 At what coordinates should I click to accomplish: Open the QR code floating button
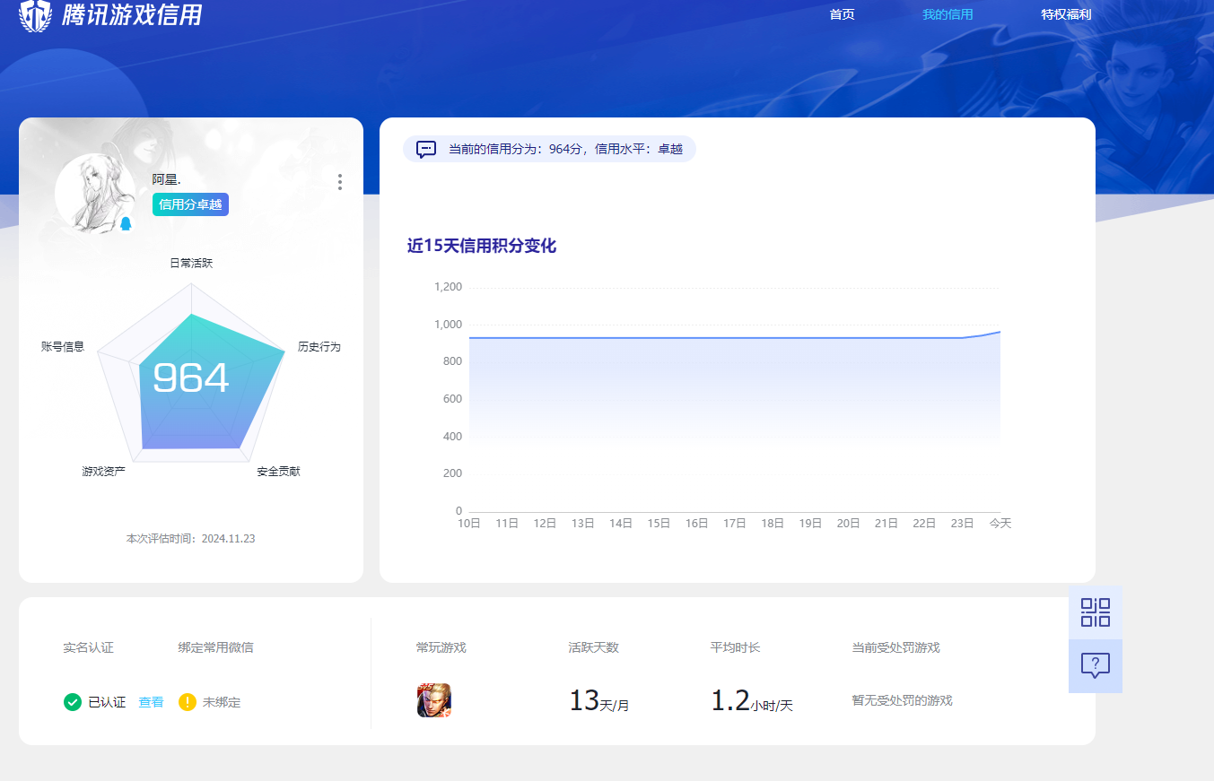[1096, 612]
